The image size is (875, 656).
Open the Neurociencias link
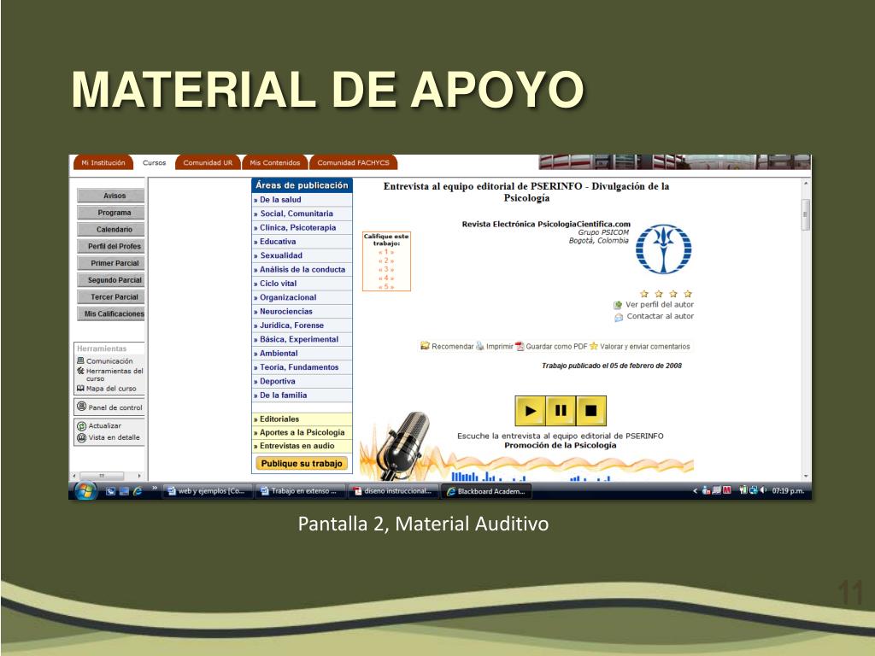coord(302,311)
